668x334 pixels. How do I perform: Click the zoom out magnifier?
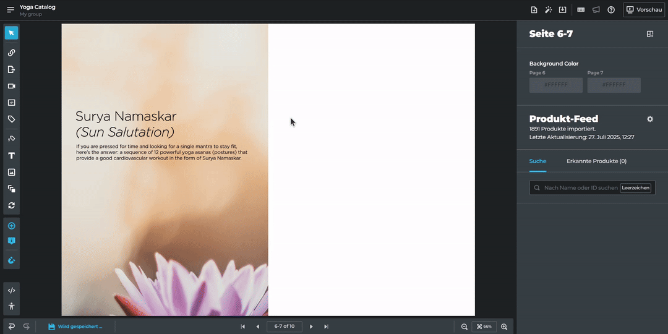point(465,327)
